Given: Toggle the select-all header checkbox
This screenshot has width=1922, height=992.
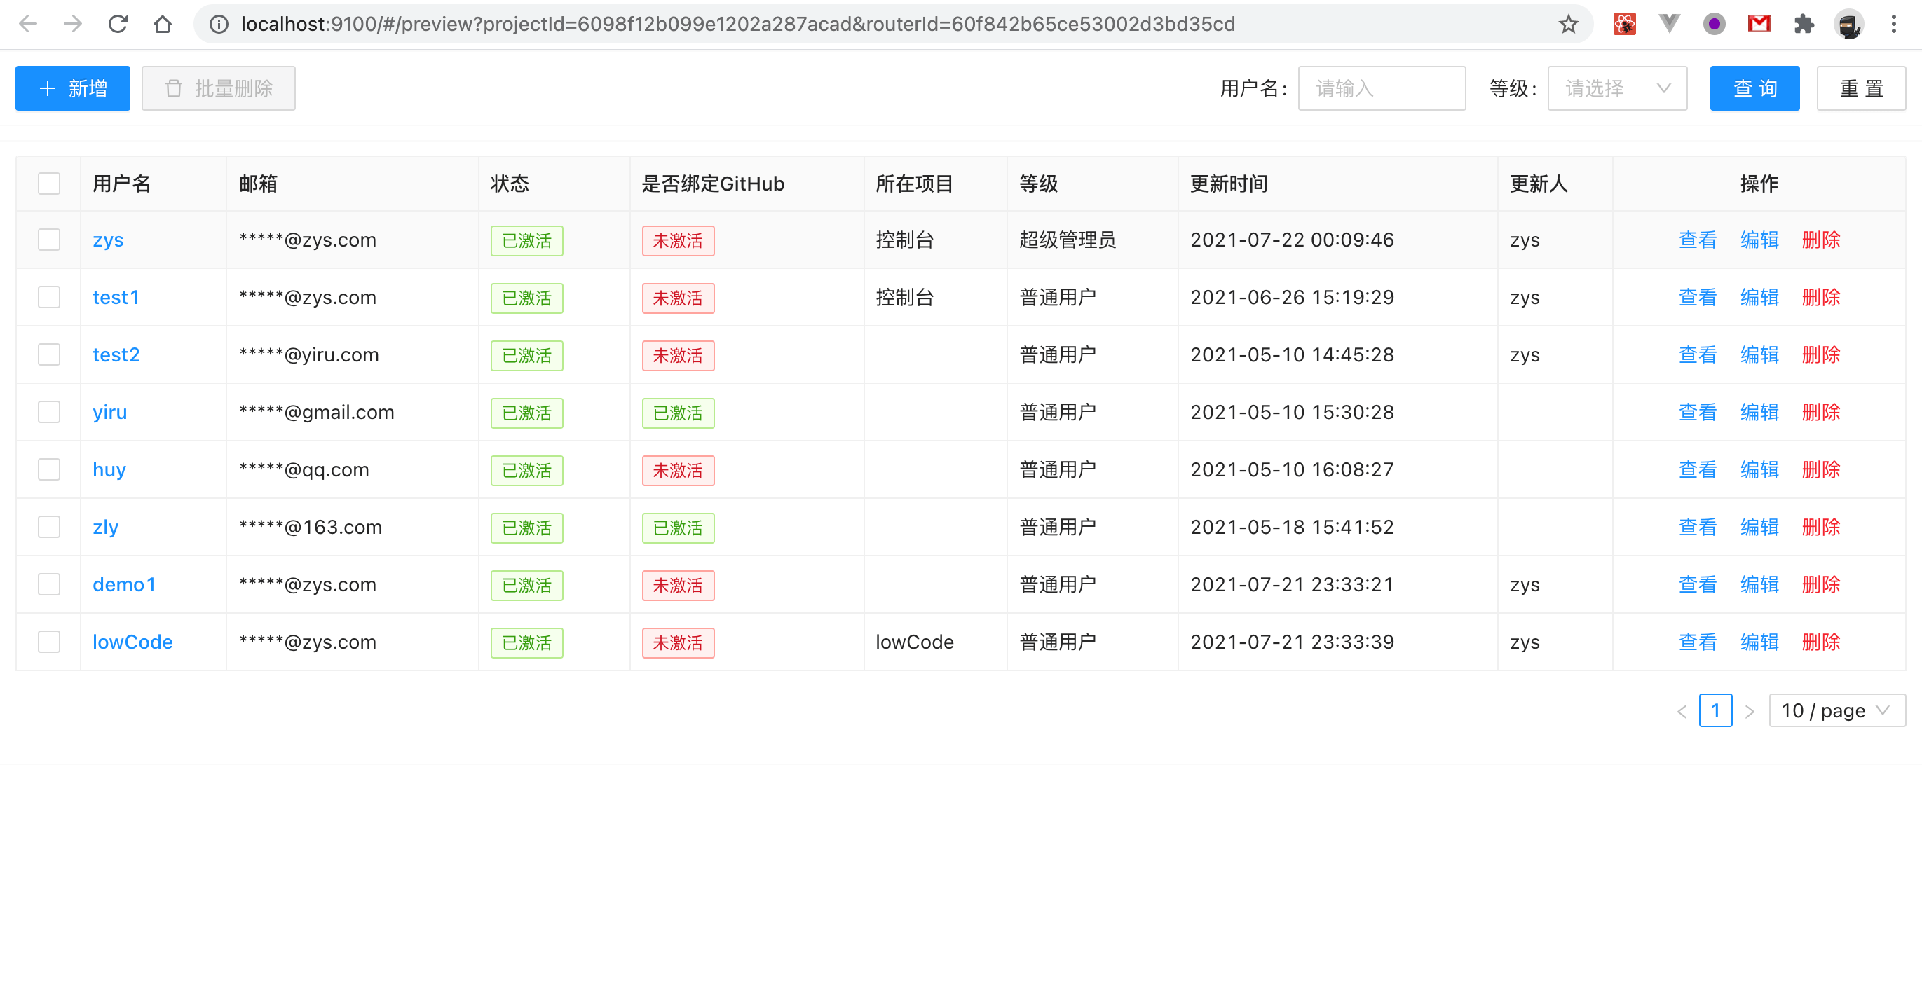Looking at the screenshot, I should tap(49, 184).
